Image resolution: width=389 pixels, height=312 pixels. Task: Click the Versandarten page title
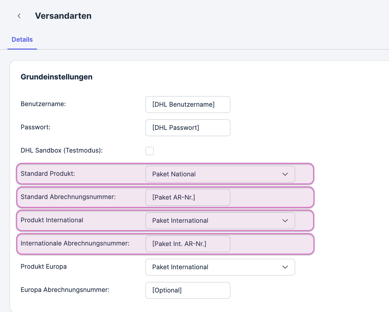[63, 16]
